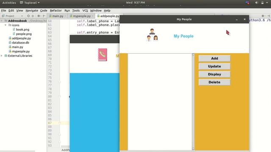Open the Tools menu

[x=76, y=11]
